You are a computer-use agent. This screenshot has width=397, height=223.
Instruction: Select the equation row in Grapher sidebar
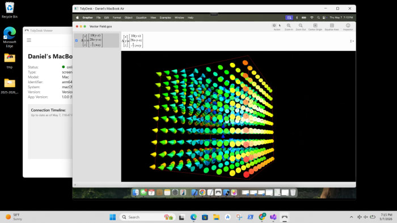pyautogui.click(x=96, y=40)
